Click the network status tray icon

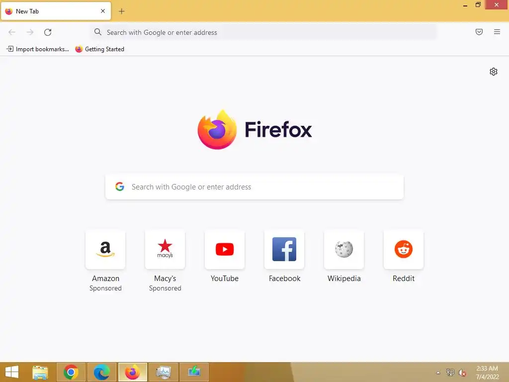(450, 372)
